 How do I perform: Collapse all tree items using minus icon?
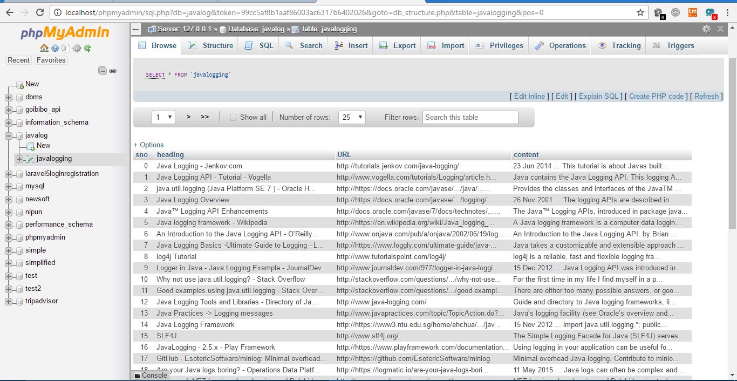103,71
